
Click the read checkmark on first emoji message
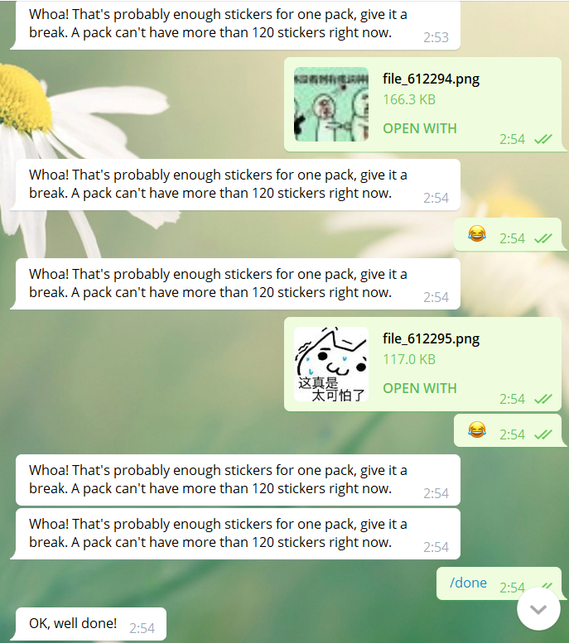(x=543, y=238)
